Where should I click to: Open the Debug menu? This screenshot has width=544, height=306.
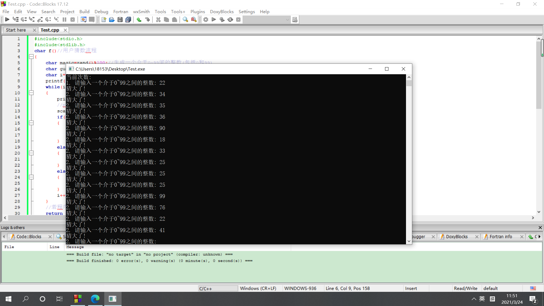pos(101,12)
